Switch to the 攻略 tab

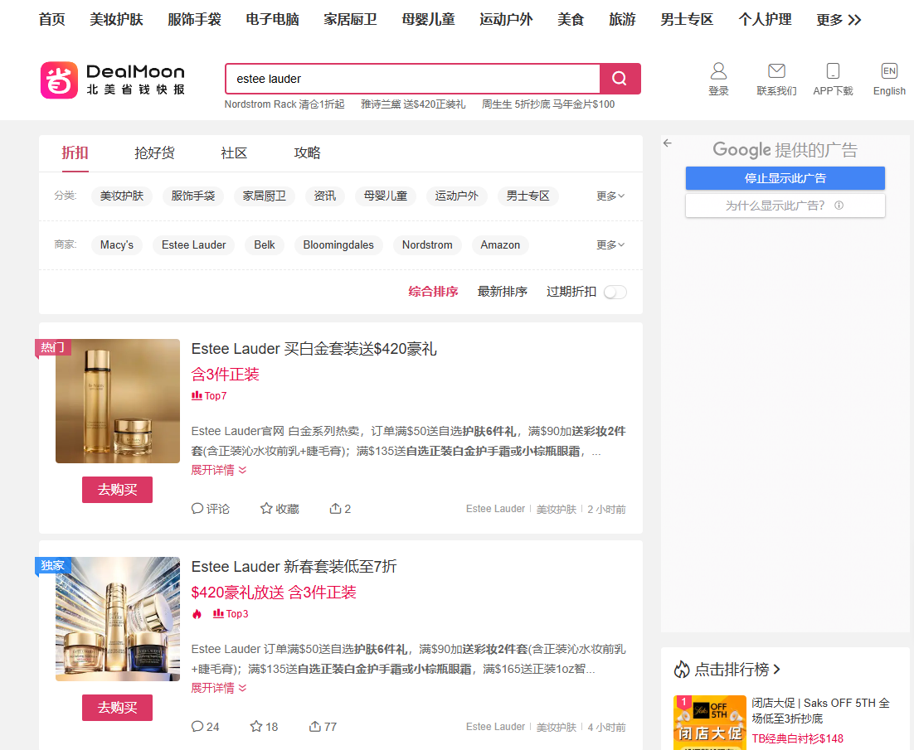[307, 152]
